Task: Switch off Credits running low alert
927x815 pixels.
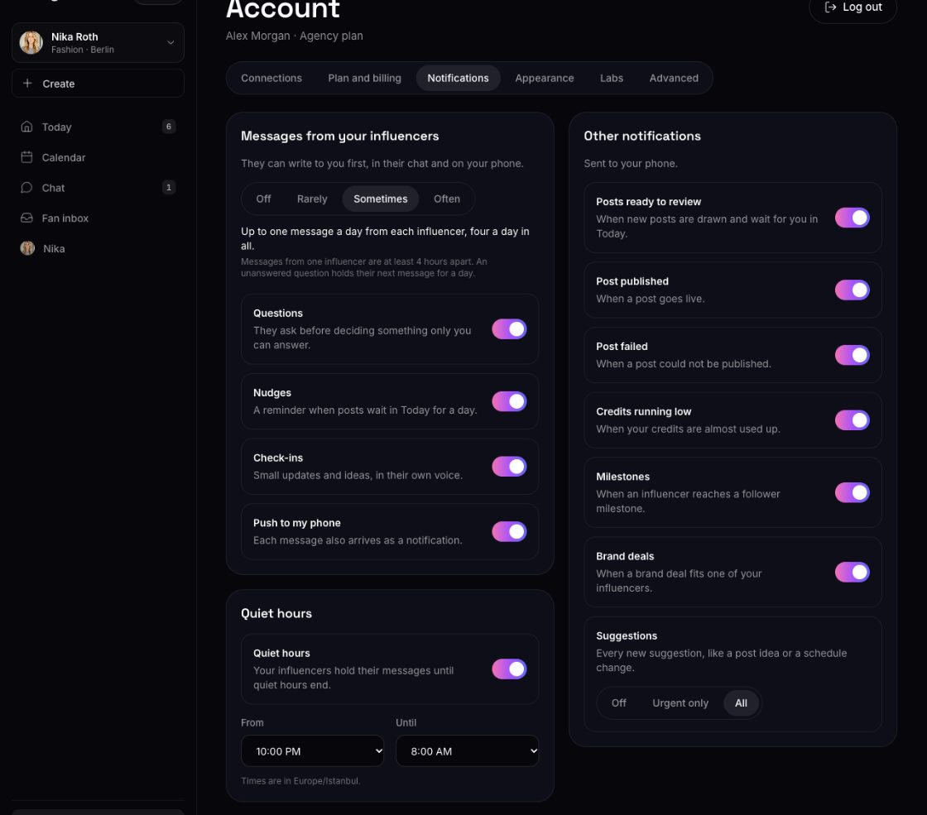Action: 852,420
